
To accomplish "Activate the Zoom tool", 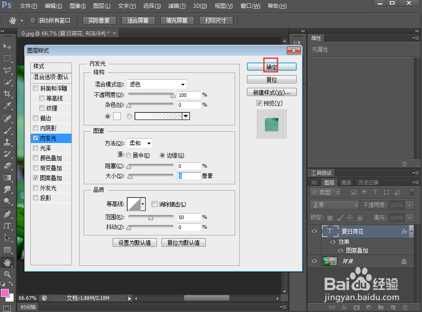I will pos(8,274).
